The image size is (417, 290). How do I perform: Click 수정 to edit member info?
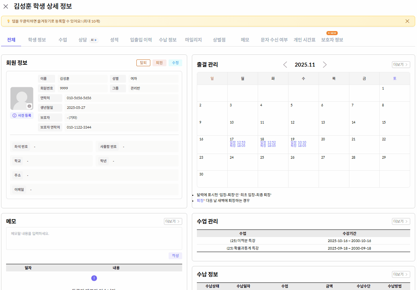(x=175, y=63)
